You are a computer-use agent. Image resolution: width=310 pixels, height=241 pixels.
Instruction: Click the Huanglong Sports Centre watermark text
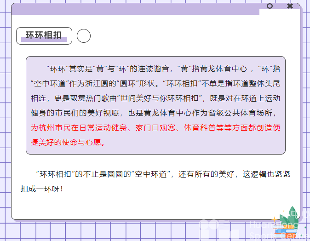coord(276,231)
